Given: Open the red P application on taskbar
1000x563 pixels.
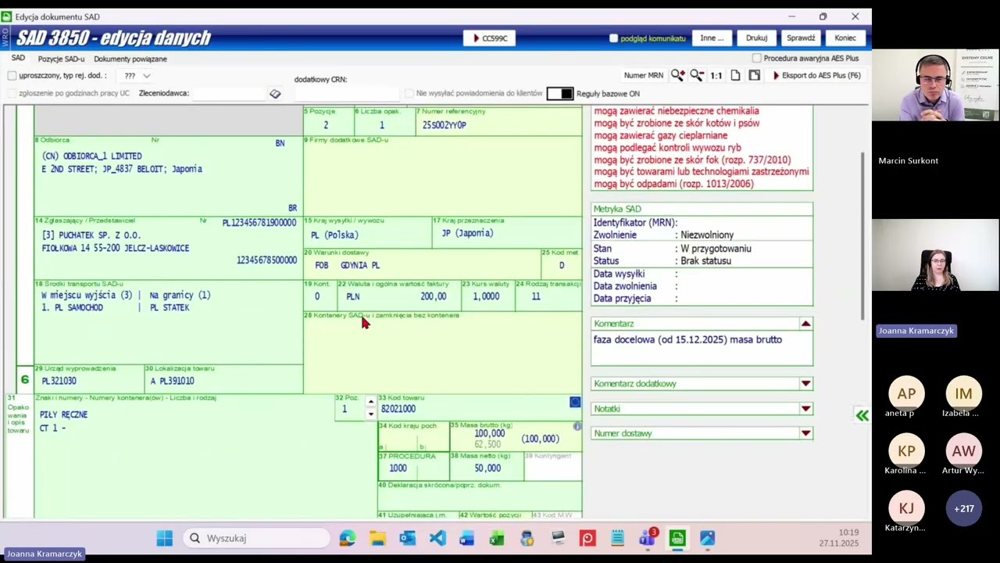Looking at the screenshot, I should coord(587,538).
